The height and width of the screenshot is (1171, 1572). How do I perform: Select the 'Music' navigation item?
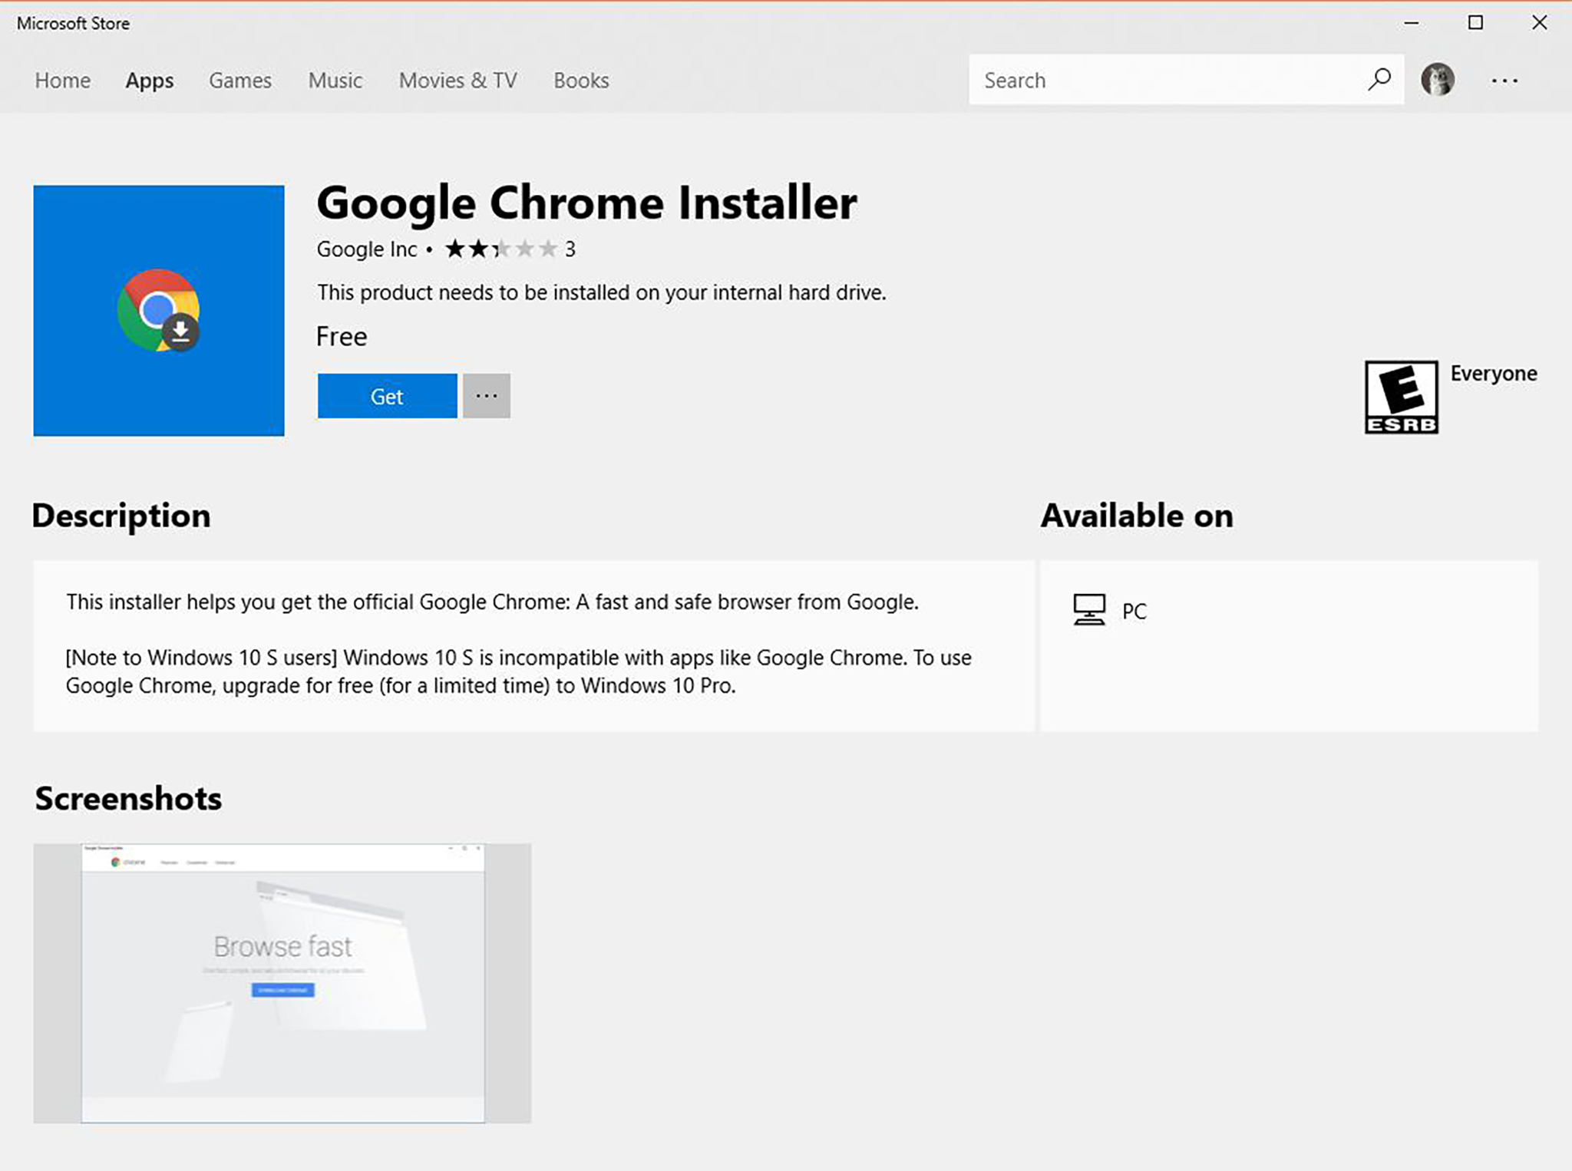[x=335, y=79]
